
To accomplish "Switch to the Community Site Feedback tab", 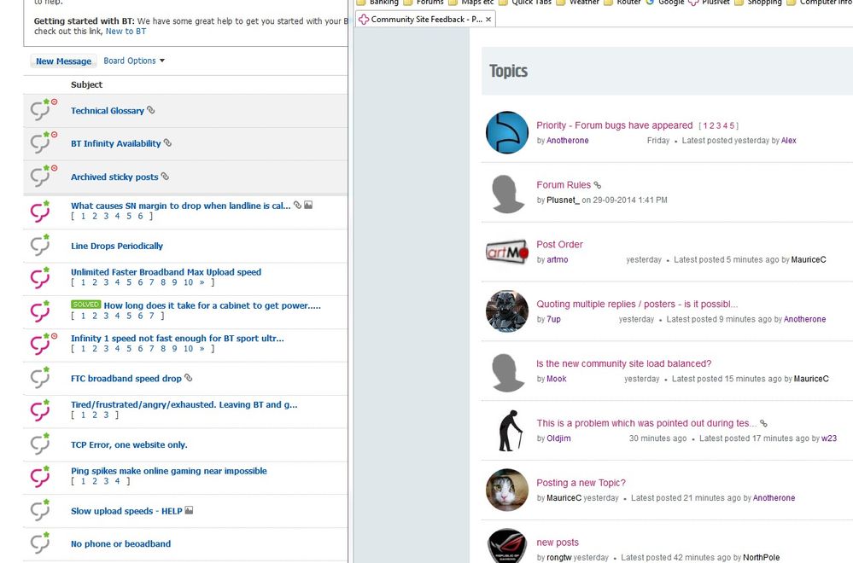I will [x=418, y=19].
